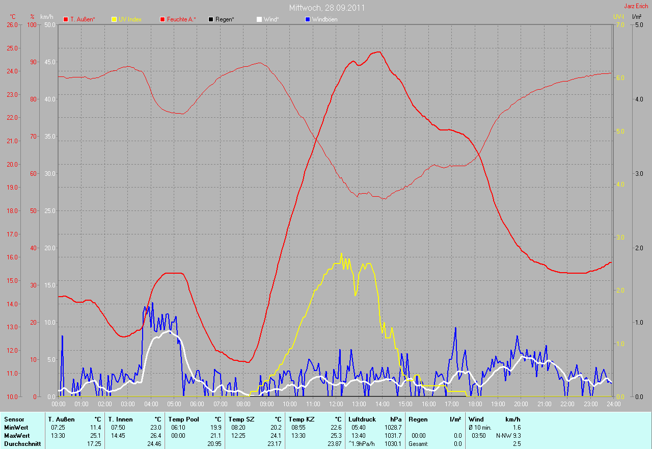Click the T. Innen average '24.46'
The width and height of the screenshot is (652, 449).
point(153,444)
